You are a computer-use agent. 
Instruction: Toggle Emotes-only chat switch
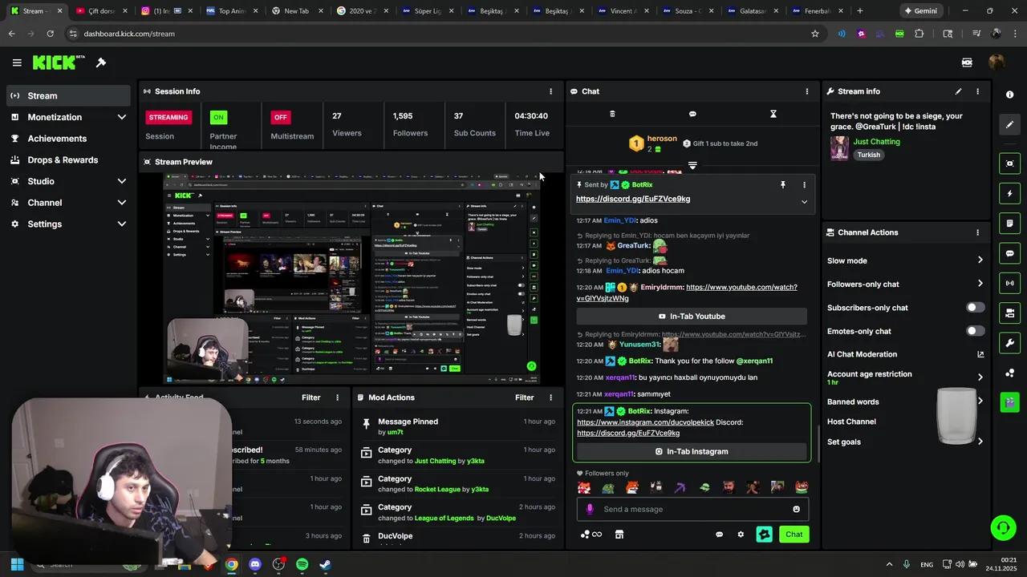(x=976, y=331)
